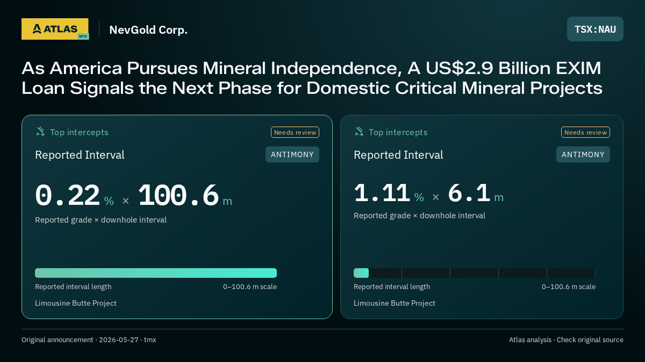Click the 0.22 grade value

pyautogui.click(x=67, y=196)
